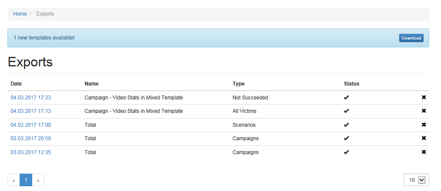
Task: Open export dated 03.03.2017 20:59
Action: pos(30,138)
